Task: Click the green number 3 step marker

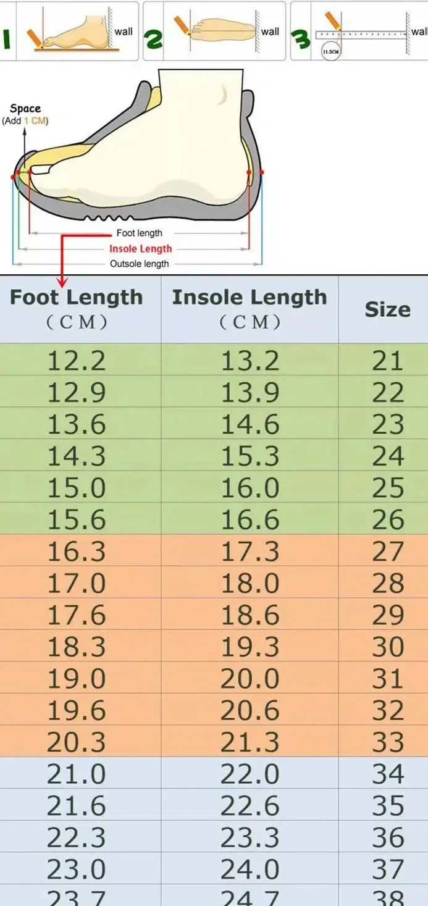Action: 300,39
